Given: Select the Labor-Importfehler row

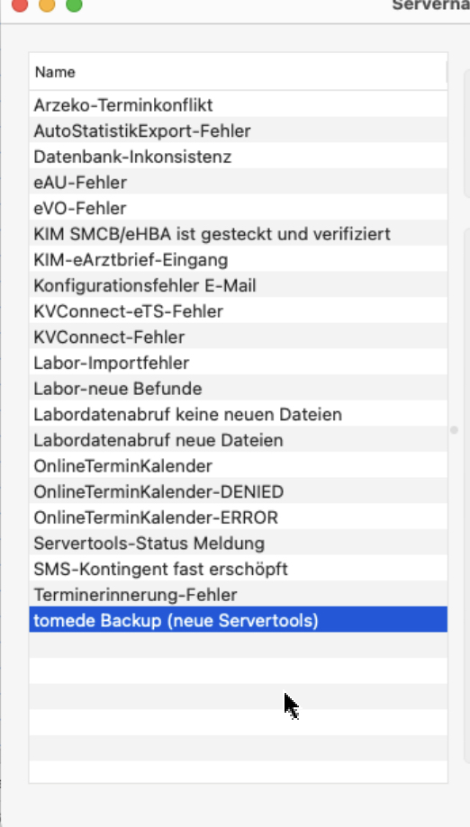Looking at the screenshot, I should pos(239,363).
